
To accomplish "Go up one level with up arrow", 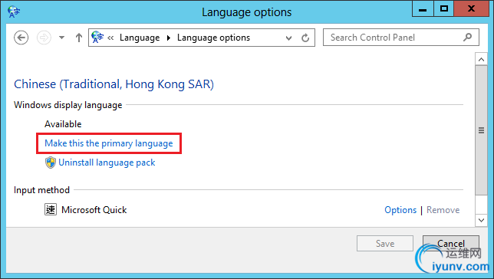I will coord(79,38).
